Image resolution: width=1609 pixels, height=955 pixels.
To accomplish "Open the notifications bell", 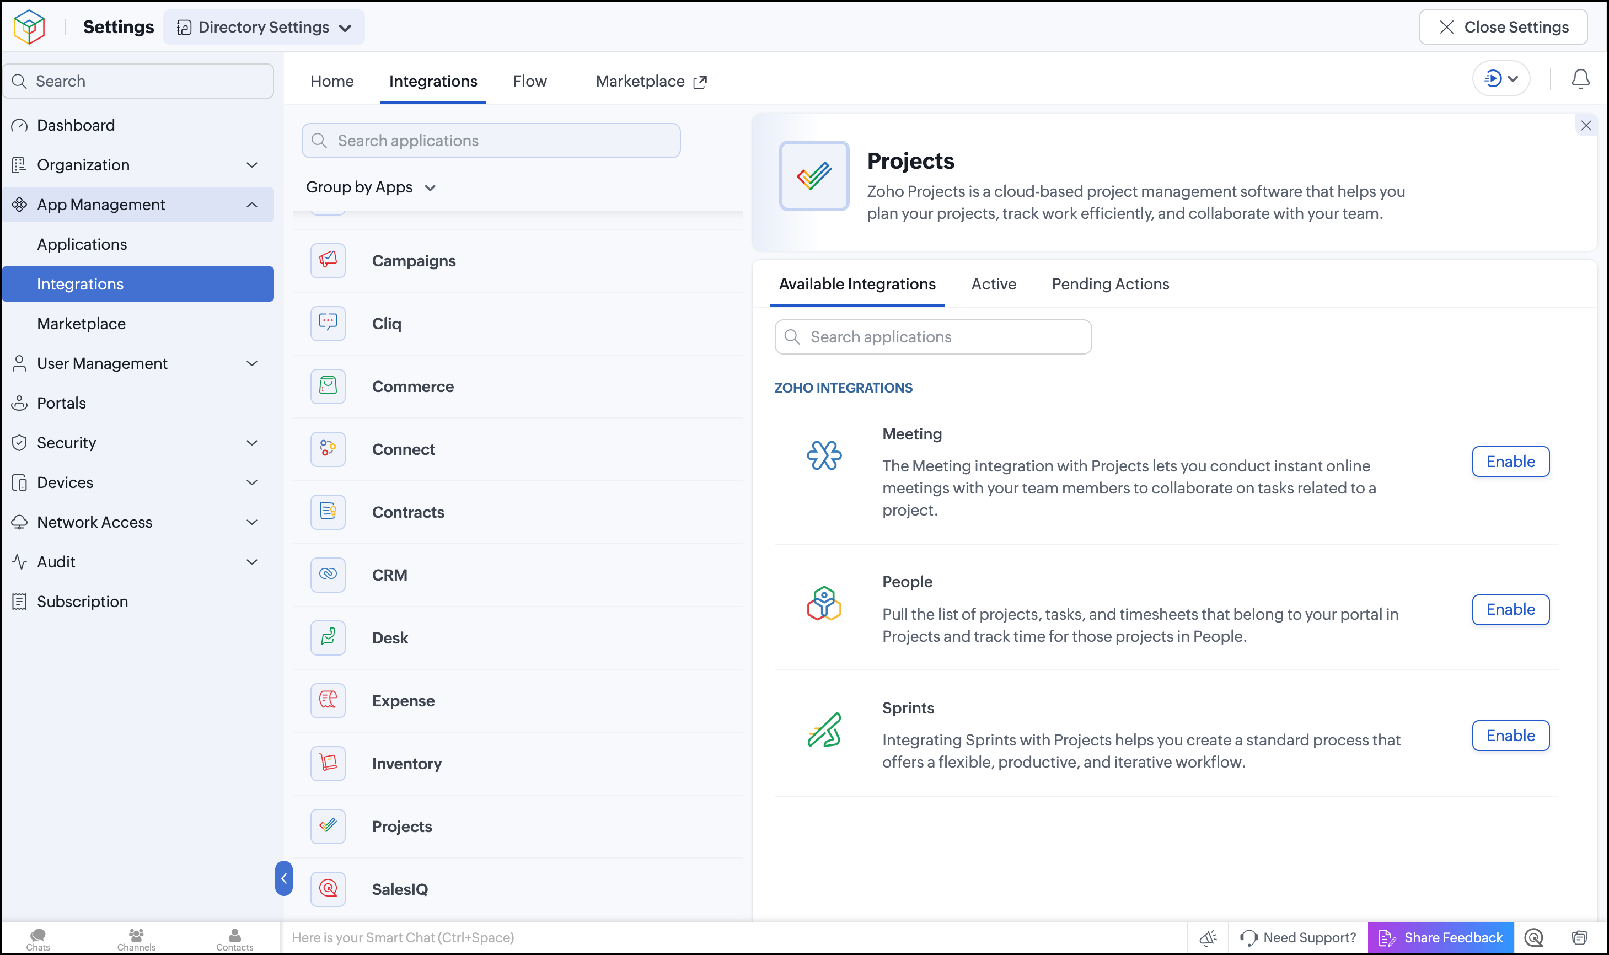I will pos(1580,79).
